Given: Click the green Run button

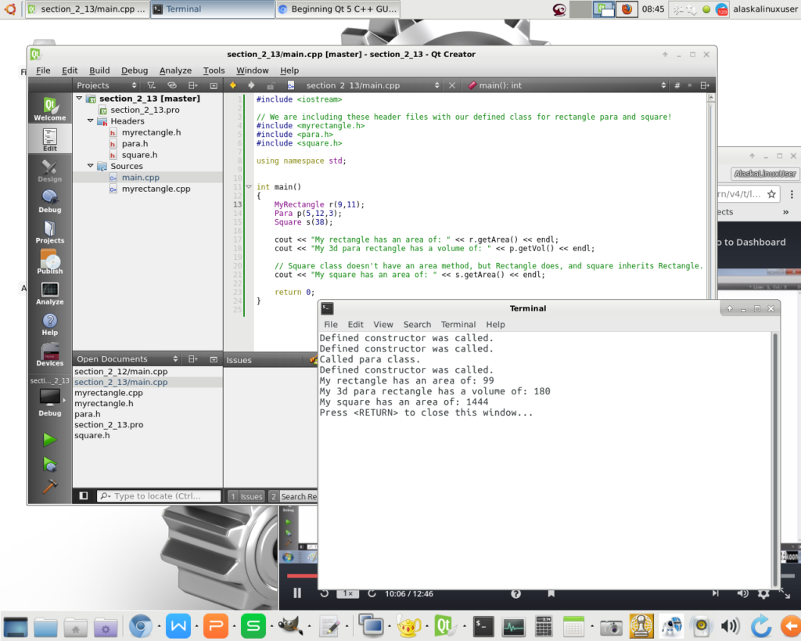Looking at the screenshot, I should coord(49,440).
